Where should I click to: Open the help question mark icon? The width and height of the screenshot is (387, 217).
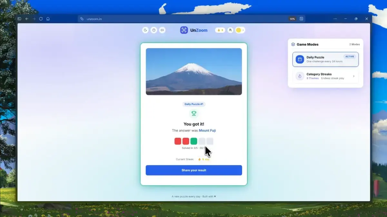tap(154, 30)
